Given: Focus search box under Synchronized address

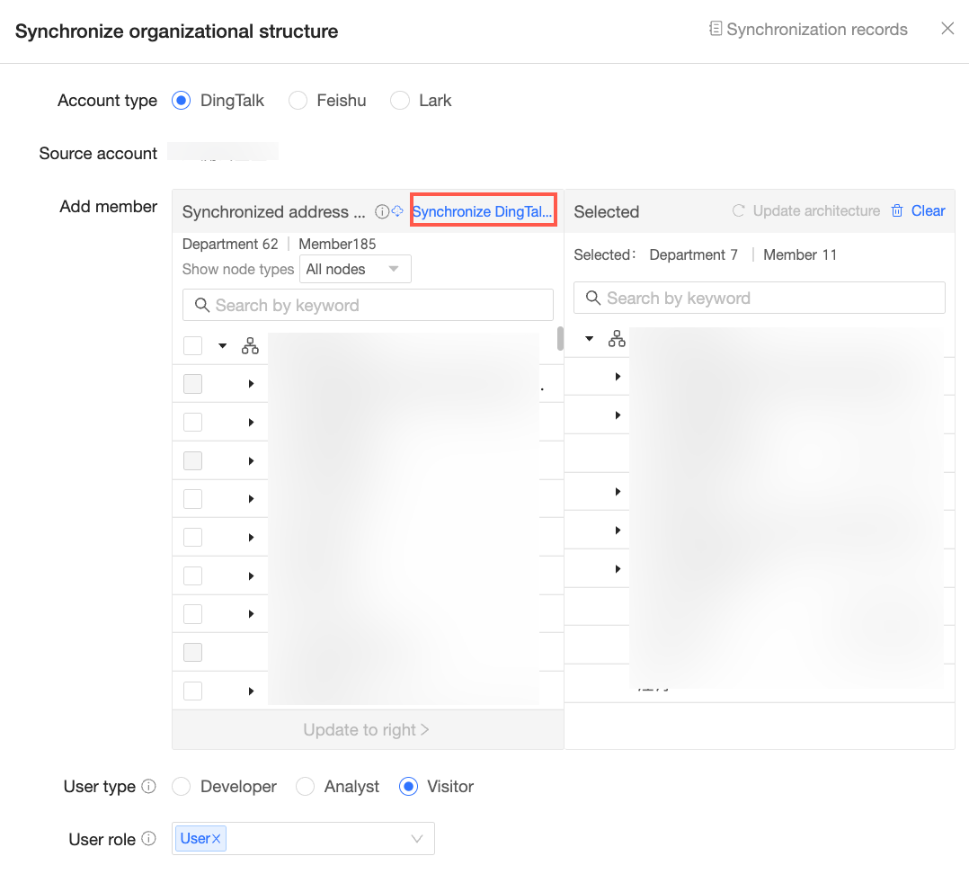Looking at the screenshot, I should pos(368,305).
